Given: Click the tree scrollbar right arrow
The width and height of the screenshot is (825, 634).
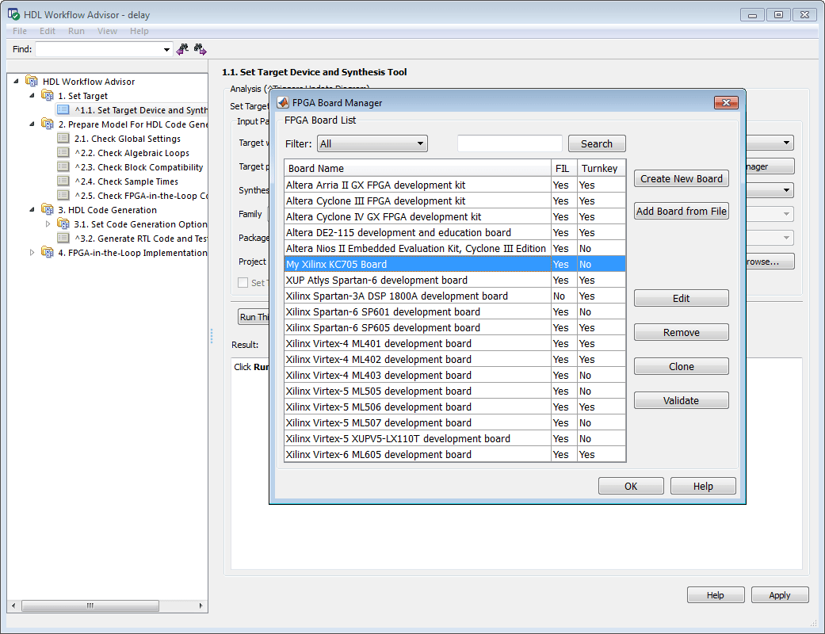Looking at the screenshot, I should 201,605.
